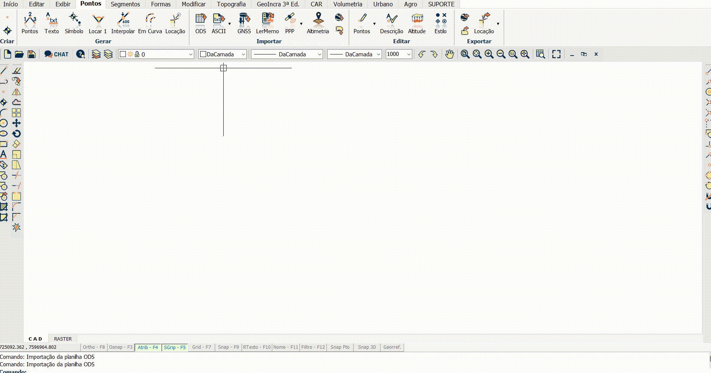Click the CHAT button
The height and width of the screenshot is (373, 711).
click(56, 54)
